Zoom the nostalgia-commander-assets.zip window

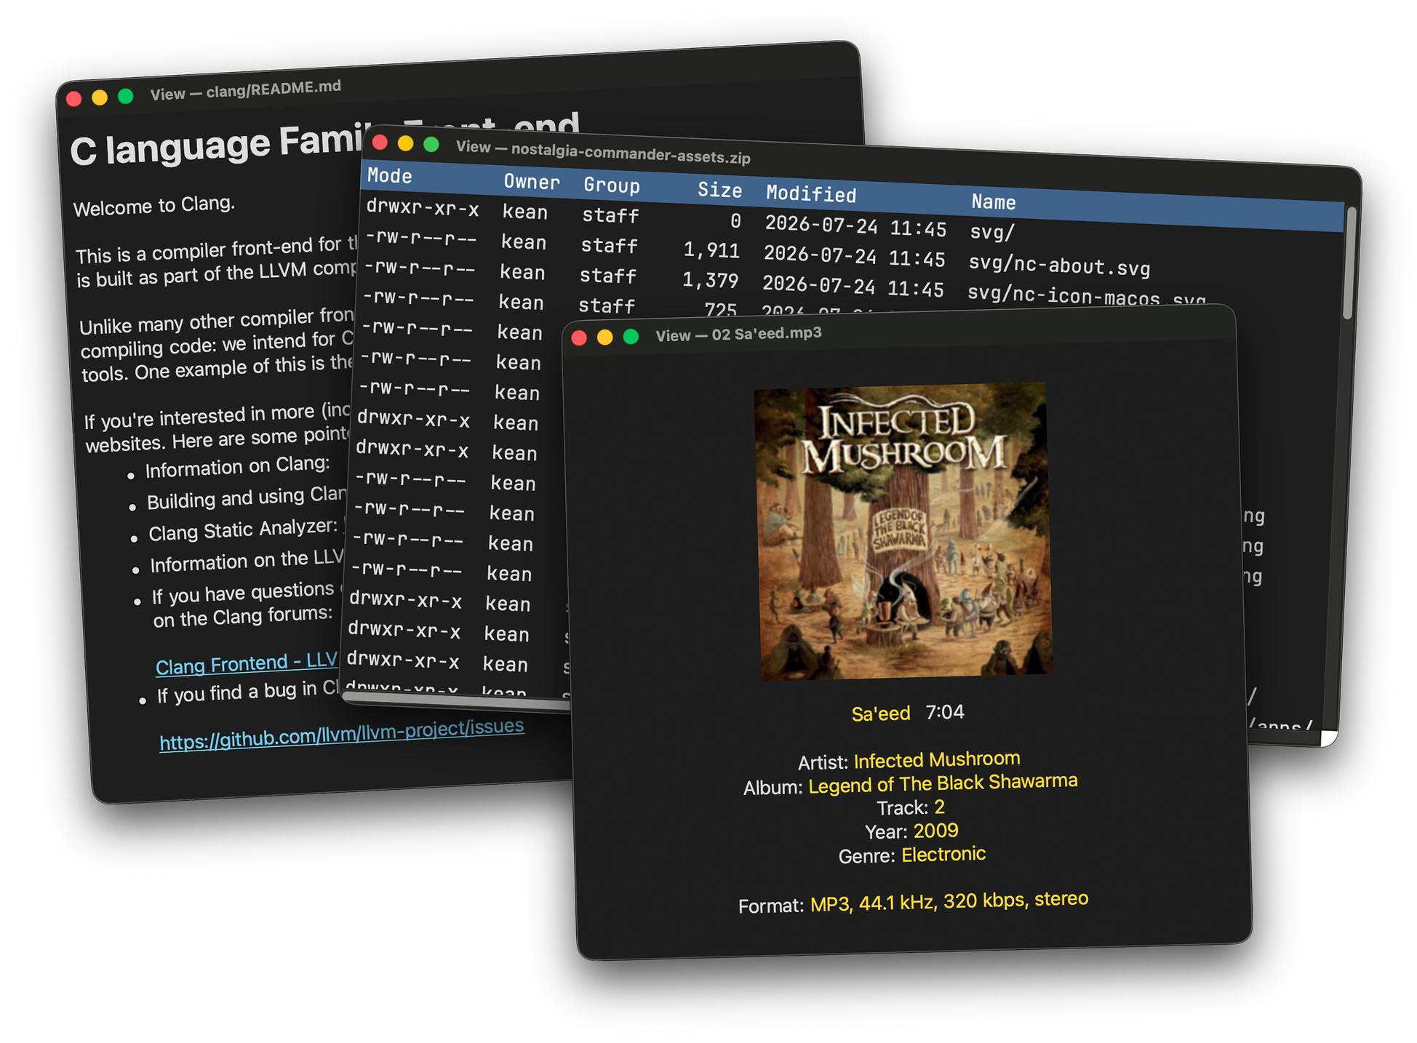tap(431, 144)
